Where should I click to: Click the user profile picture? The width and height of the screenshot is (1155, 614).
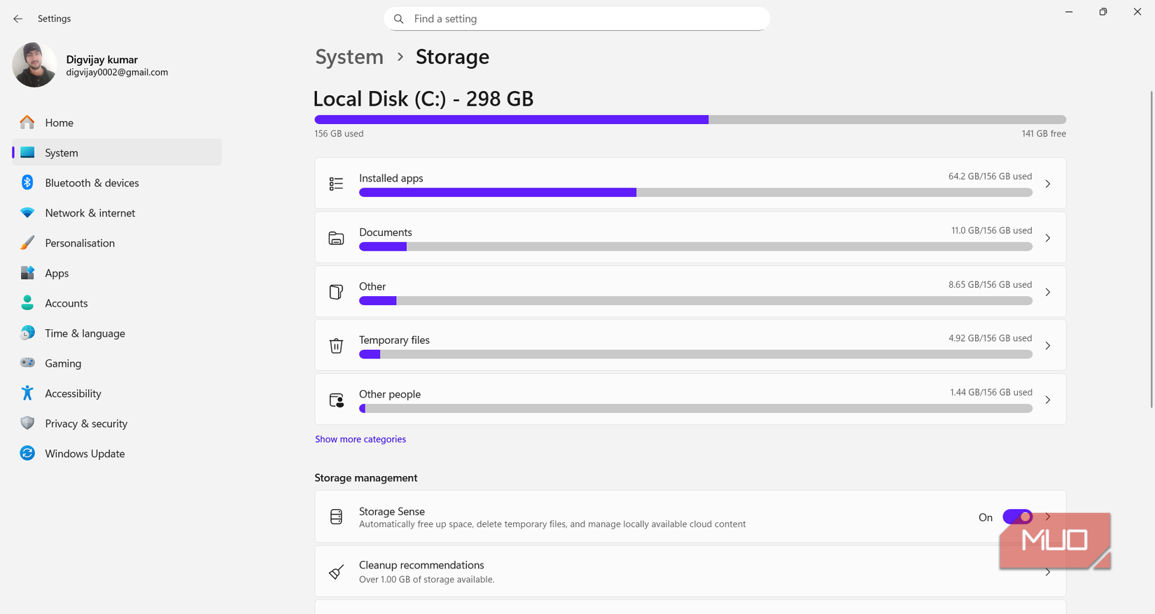pyautogui.click(x=34, y=64)
